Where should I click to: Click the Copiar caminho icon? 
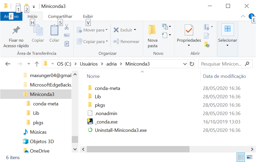point(67,35)
